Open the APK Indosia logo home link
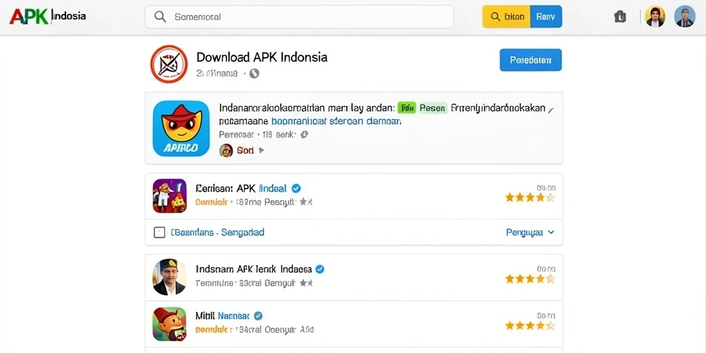 click(x=48, y=17)
